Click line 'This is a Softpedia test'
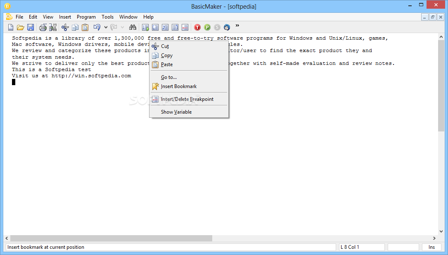This screenshot has width=448, height=255. point(52,69)
